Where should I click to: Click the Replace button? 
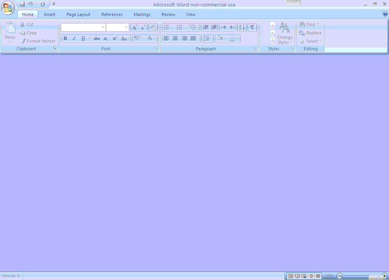coord(311,33)
